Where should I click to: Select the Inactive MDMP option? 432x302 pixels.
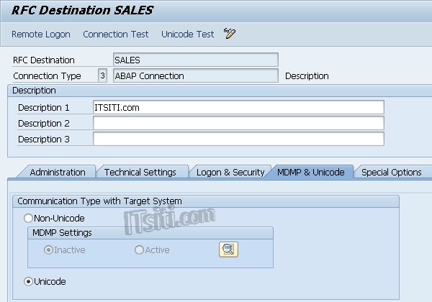[49, 250]
